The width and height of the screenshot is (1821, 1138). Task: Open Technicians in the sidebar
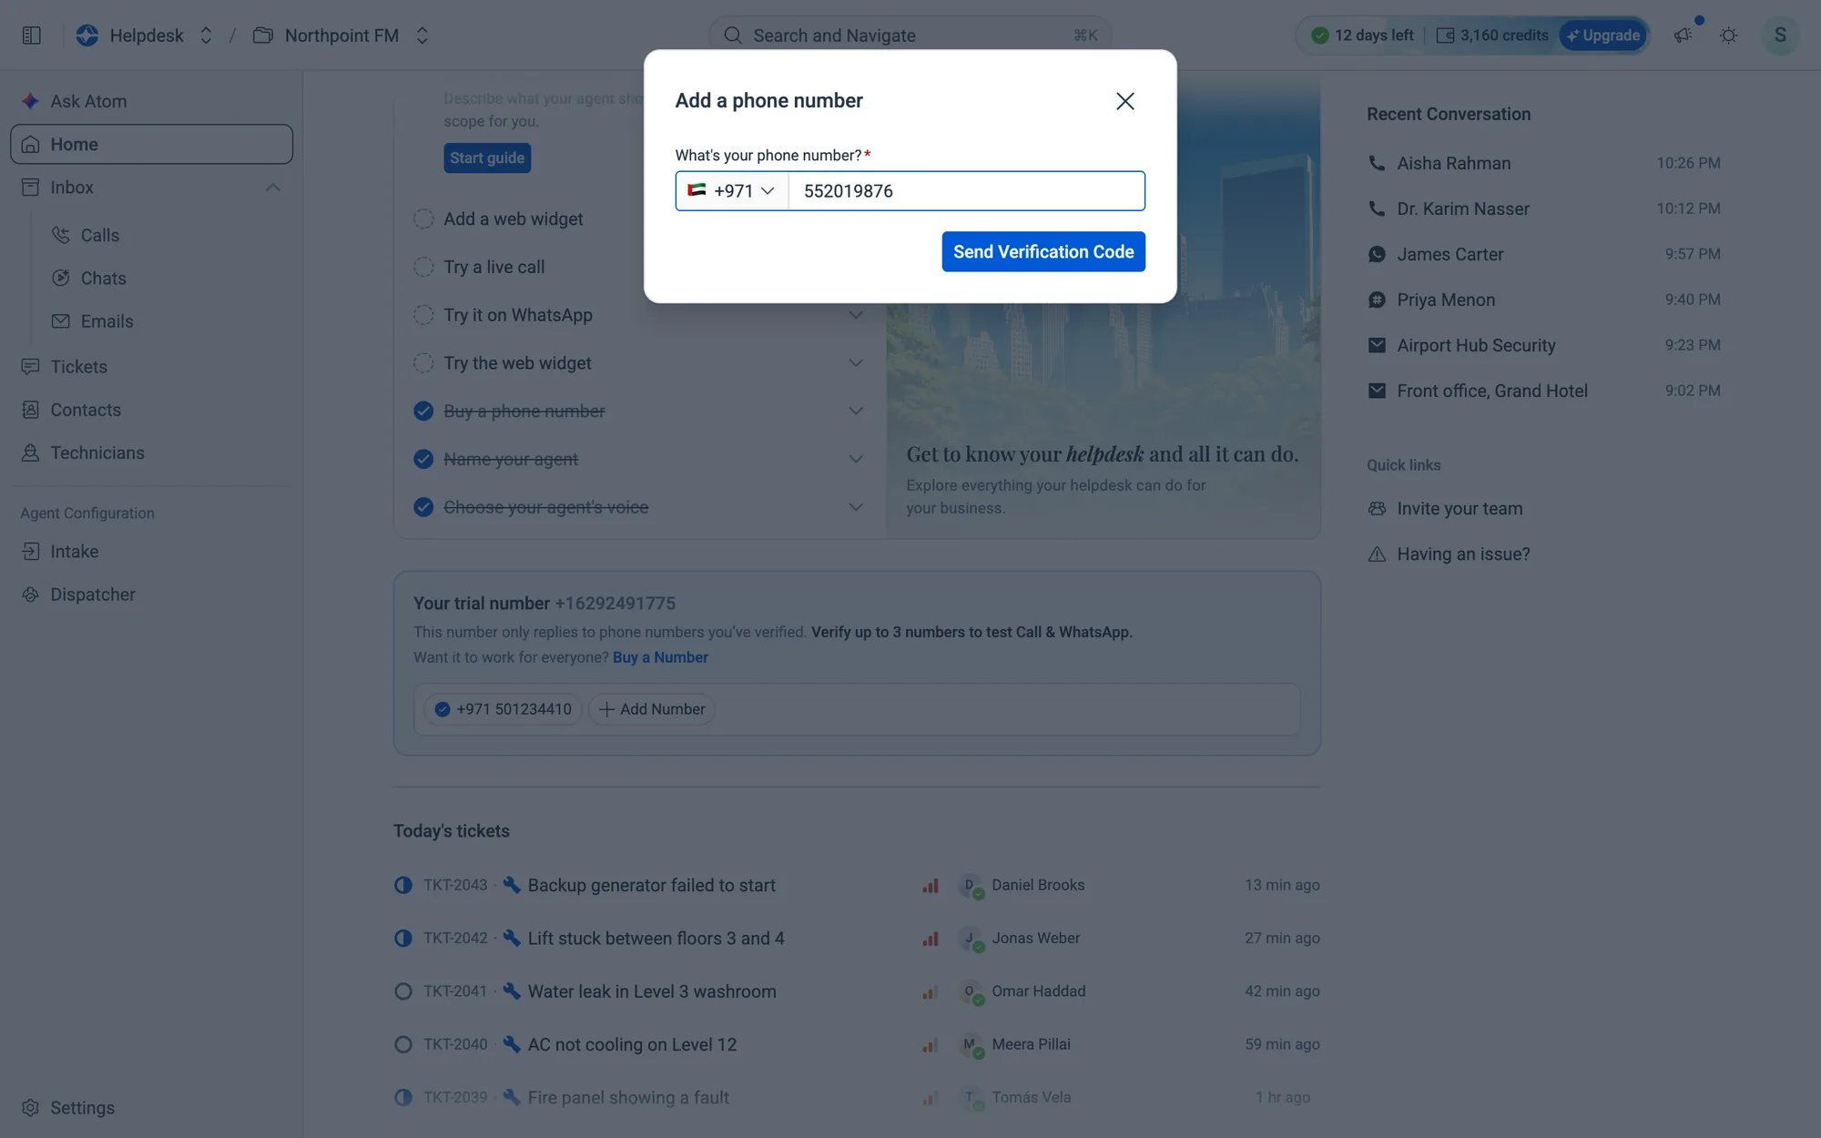(x=97, y=452)
